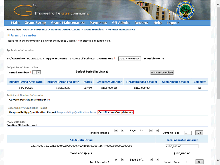Viewport: 220px width, 165px height.
Task: Open the Reports menu
Action: [141, 23]
